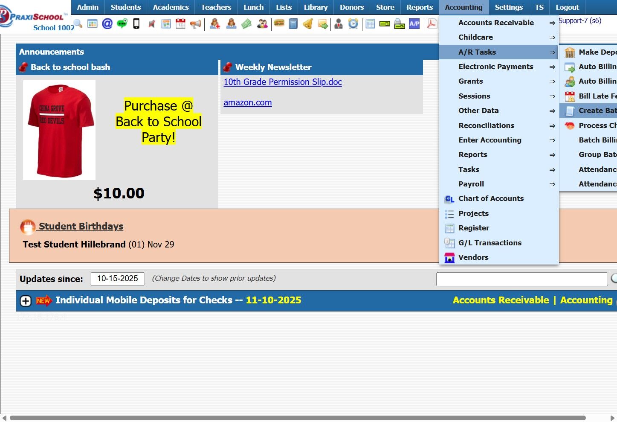Choose the Make Deposit submenu item

tap(589, 52)
